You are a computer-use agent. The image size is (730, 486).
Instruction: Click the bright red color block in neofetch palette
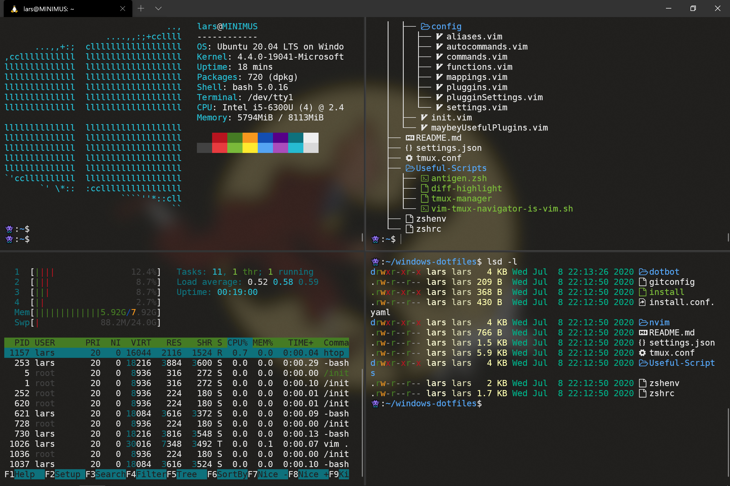[219, 148]
